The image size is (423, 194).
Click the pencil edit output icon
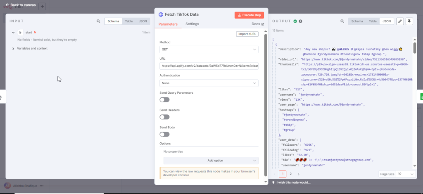pyautogui.click(x=400, y=21)
